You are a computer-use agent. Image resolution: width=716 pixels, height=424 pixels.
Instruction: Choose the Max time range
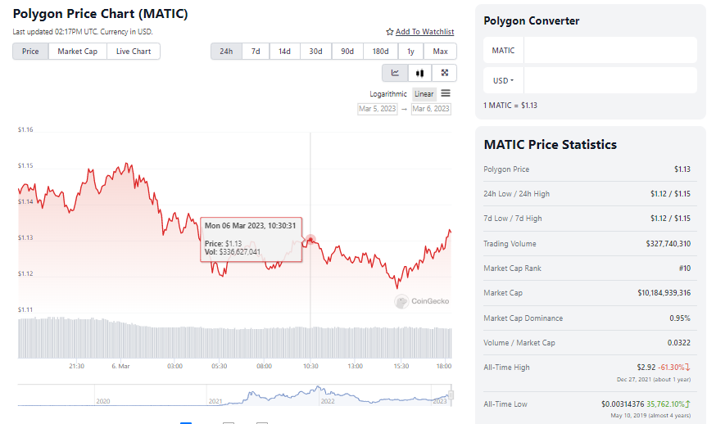440,51
